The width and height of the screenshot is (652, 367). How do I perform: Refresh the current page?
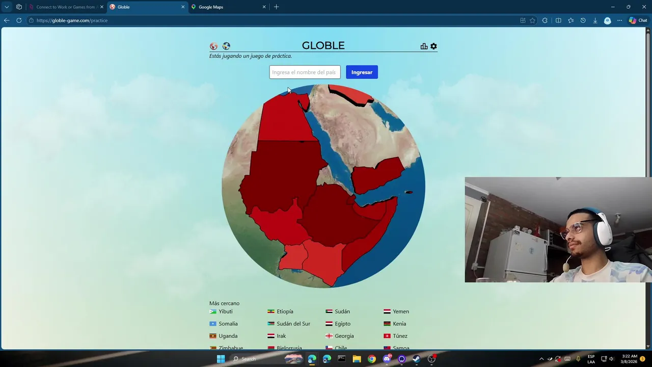pos(19,20)
